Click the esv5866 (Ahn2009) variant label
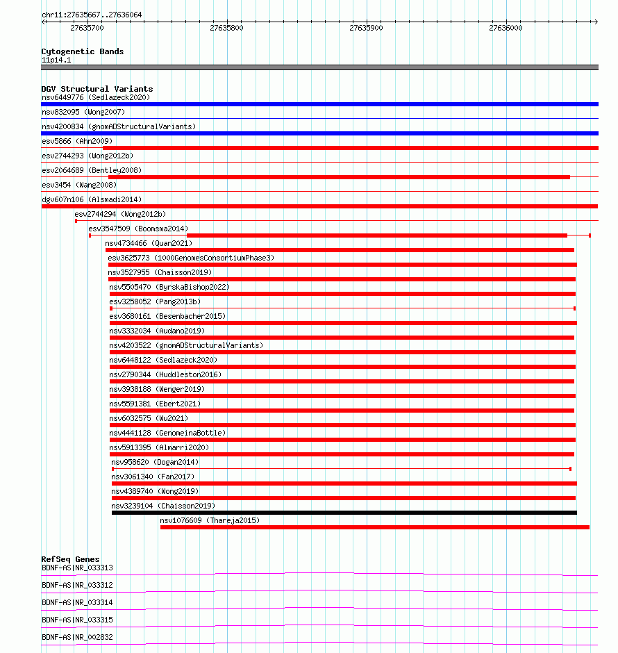 [x=77, y=141]
